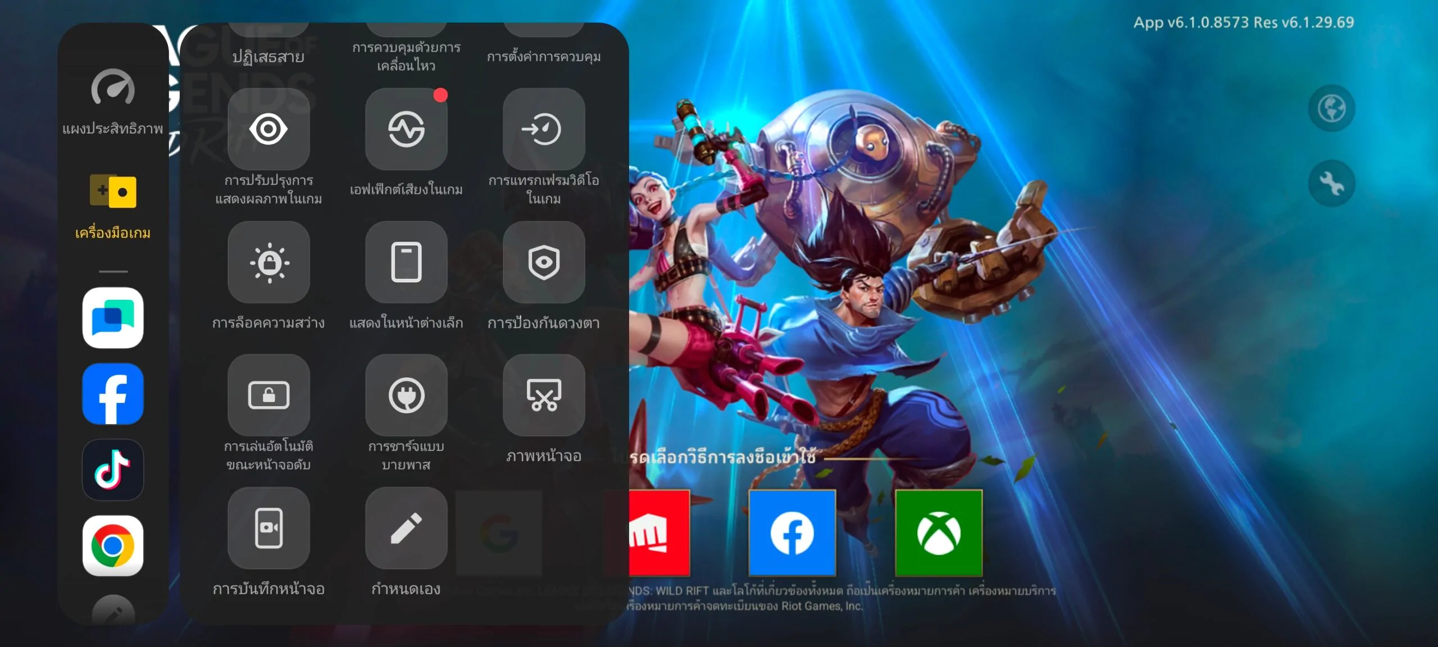Take a screenshot (ภาพหน้าจอ)

pos(544,395)
